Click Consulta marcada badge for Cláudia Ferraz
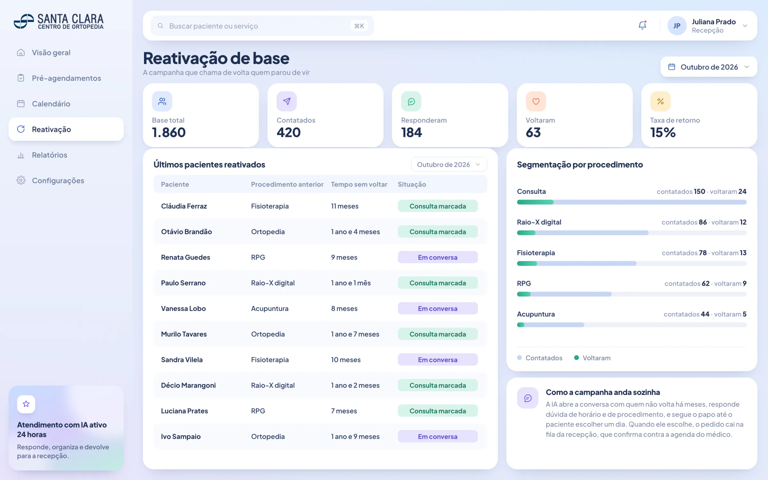The image size is (768, 480). click(437, 206)
